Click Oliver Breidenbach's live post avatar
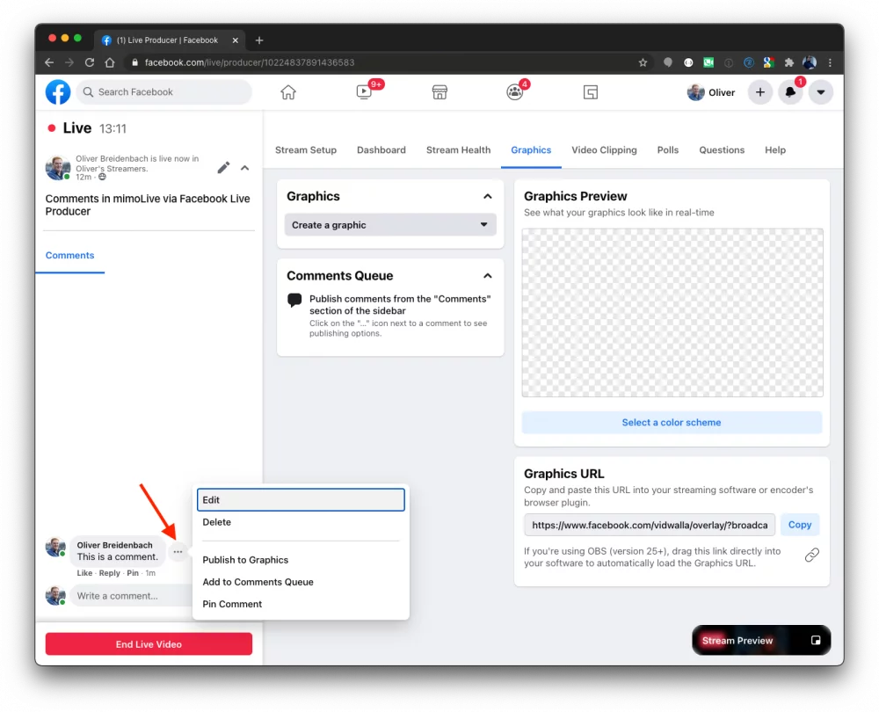 [58, 168]
